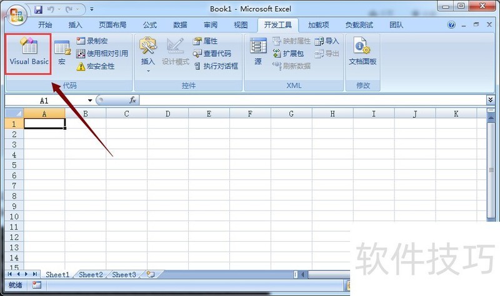Click the Select All corner button
Image resolution: width=500 pixels, height=296 pixels.
pyautogui.click(x=14, y=114)
